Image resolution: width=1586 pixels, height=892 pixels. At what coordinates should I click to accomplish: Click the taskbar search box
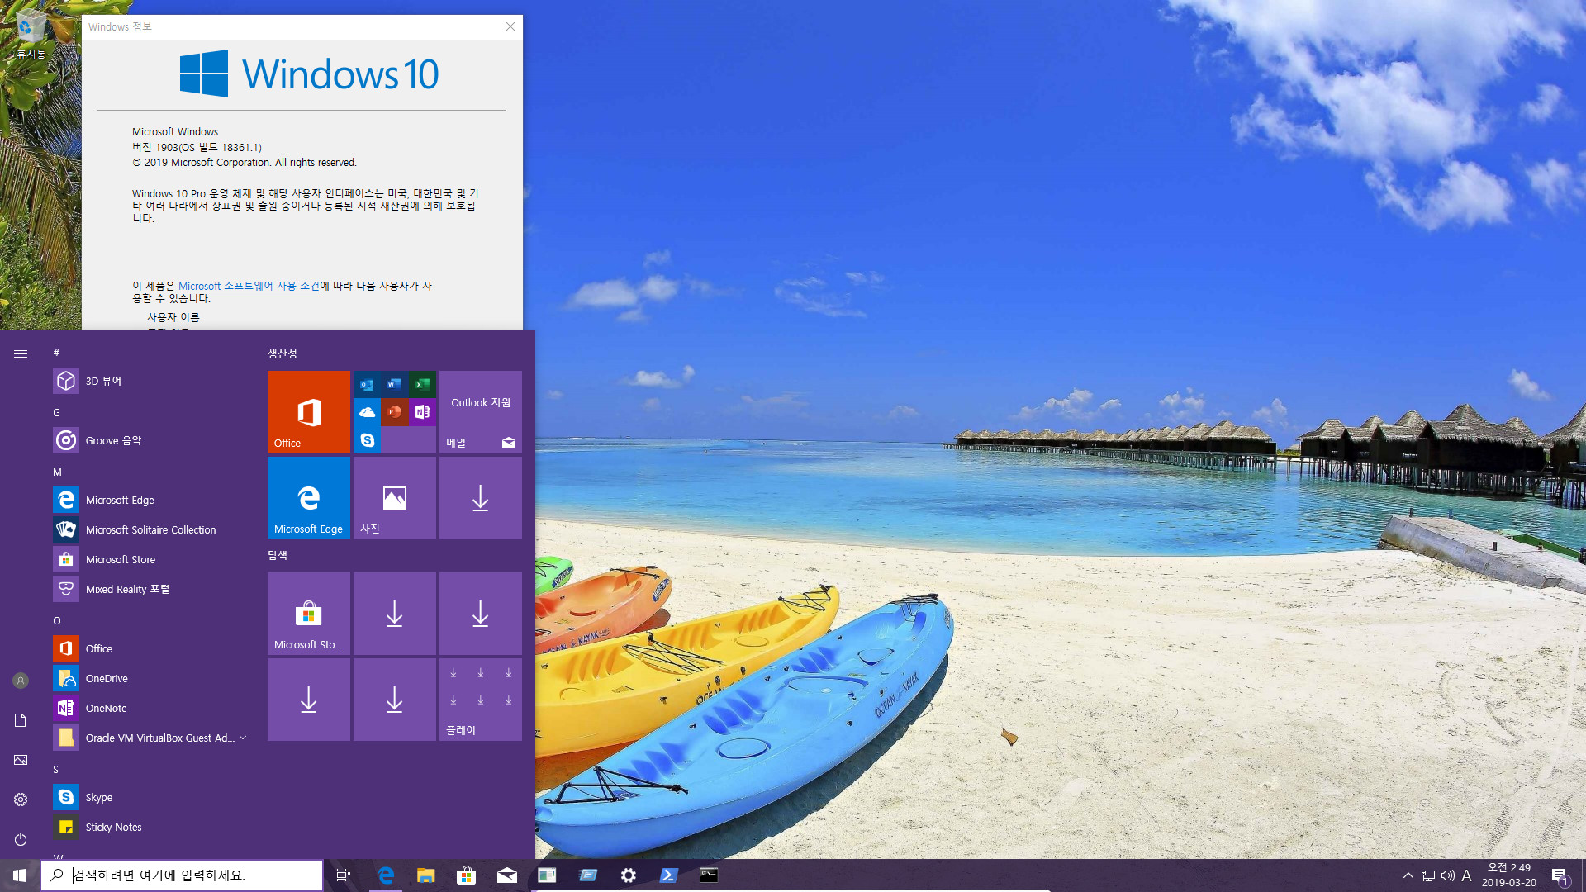(x=182, y=875)
